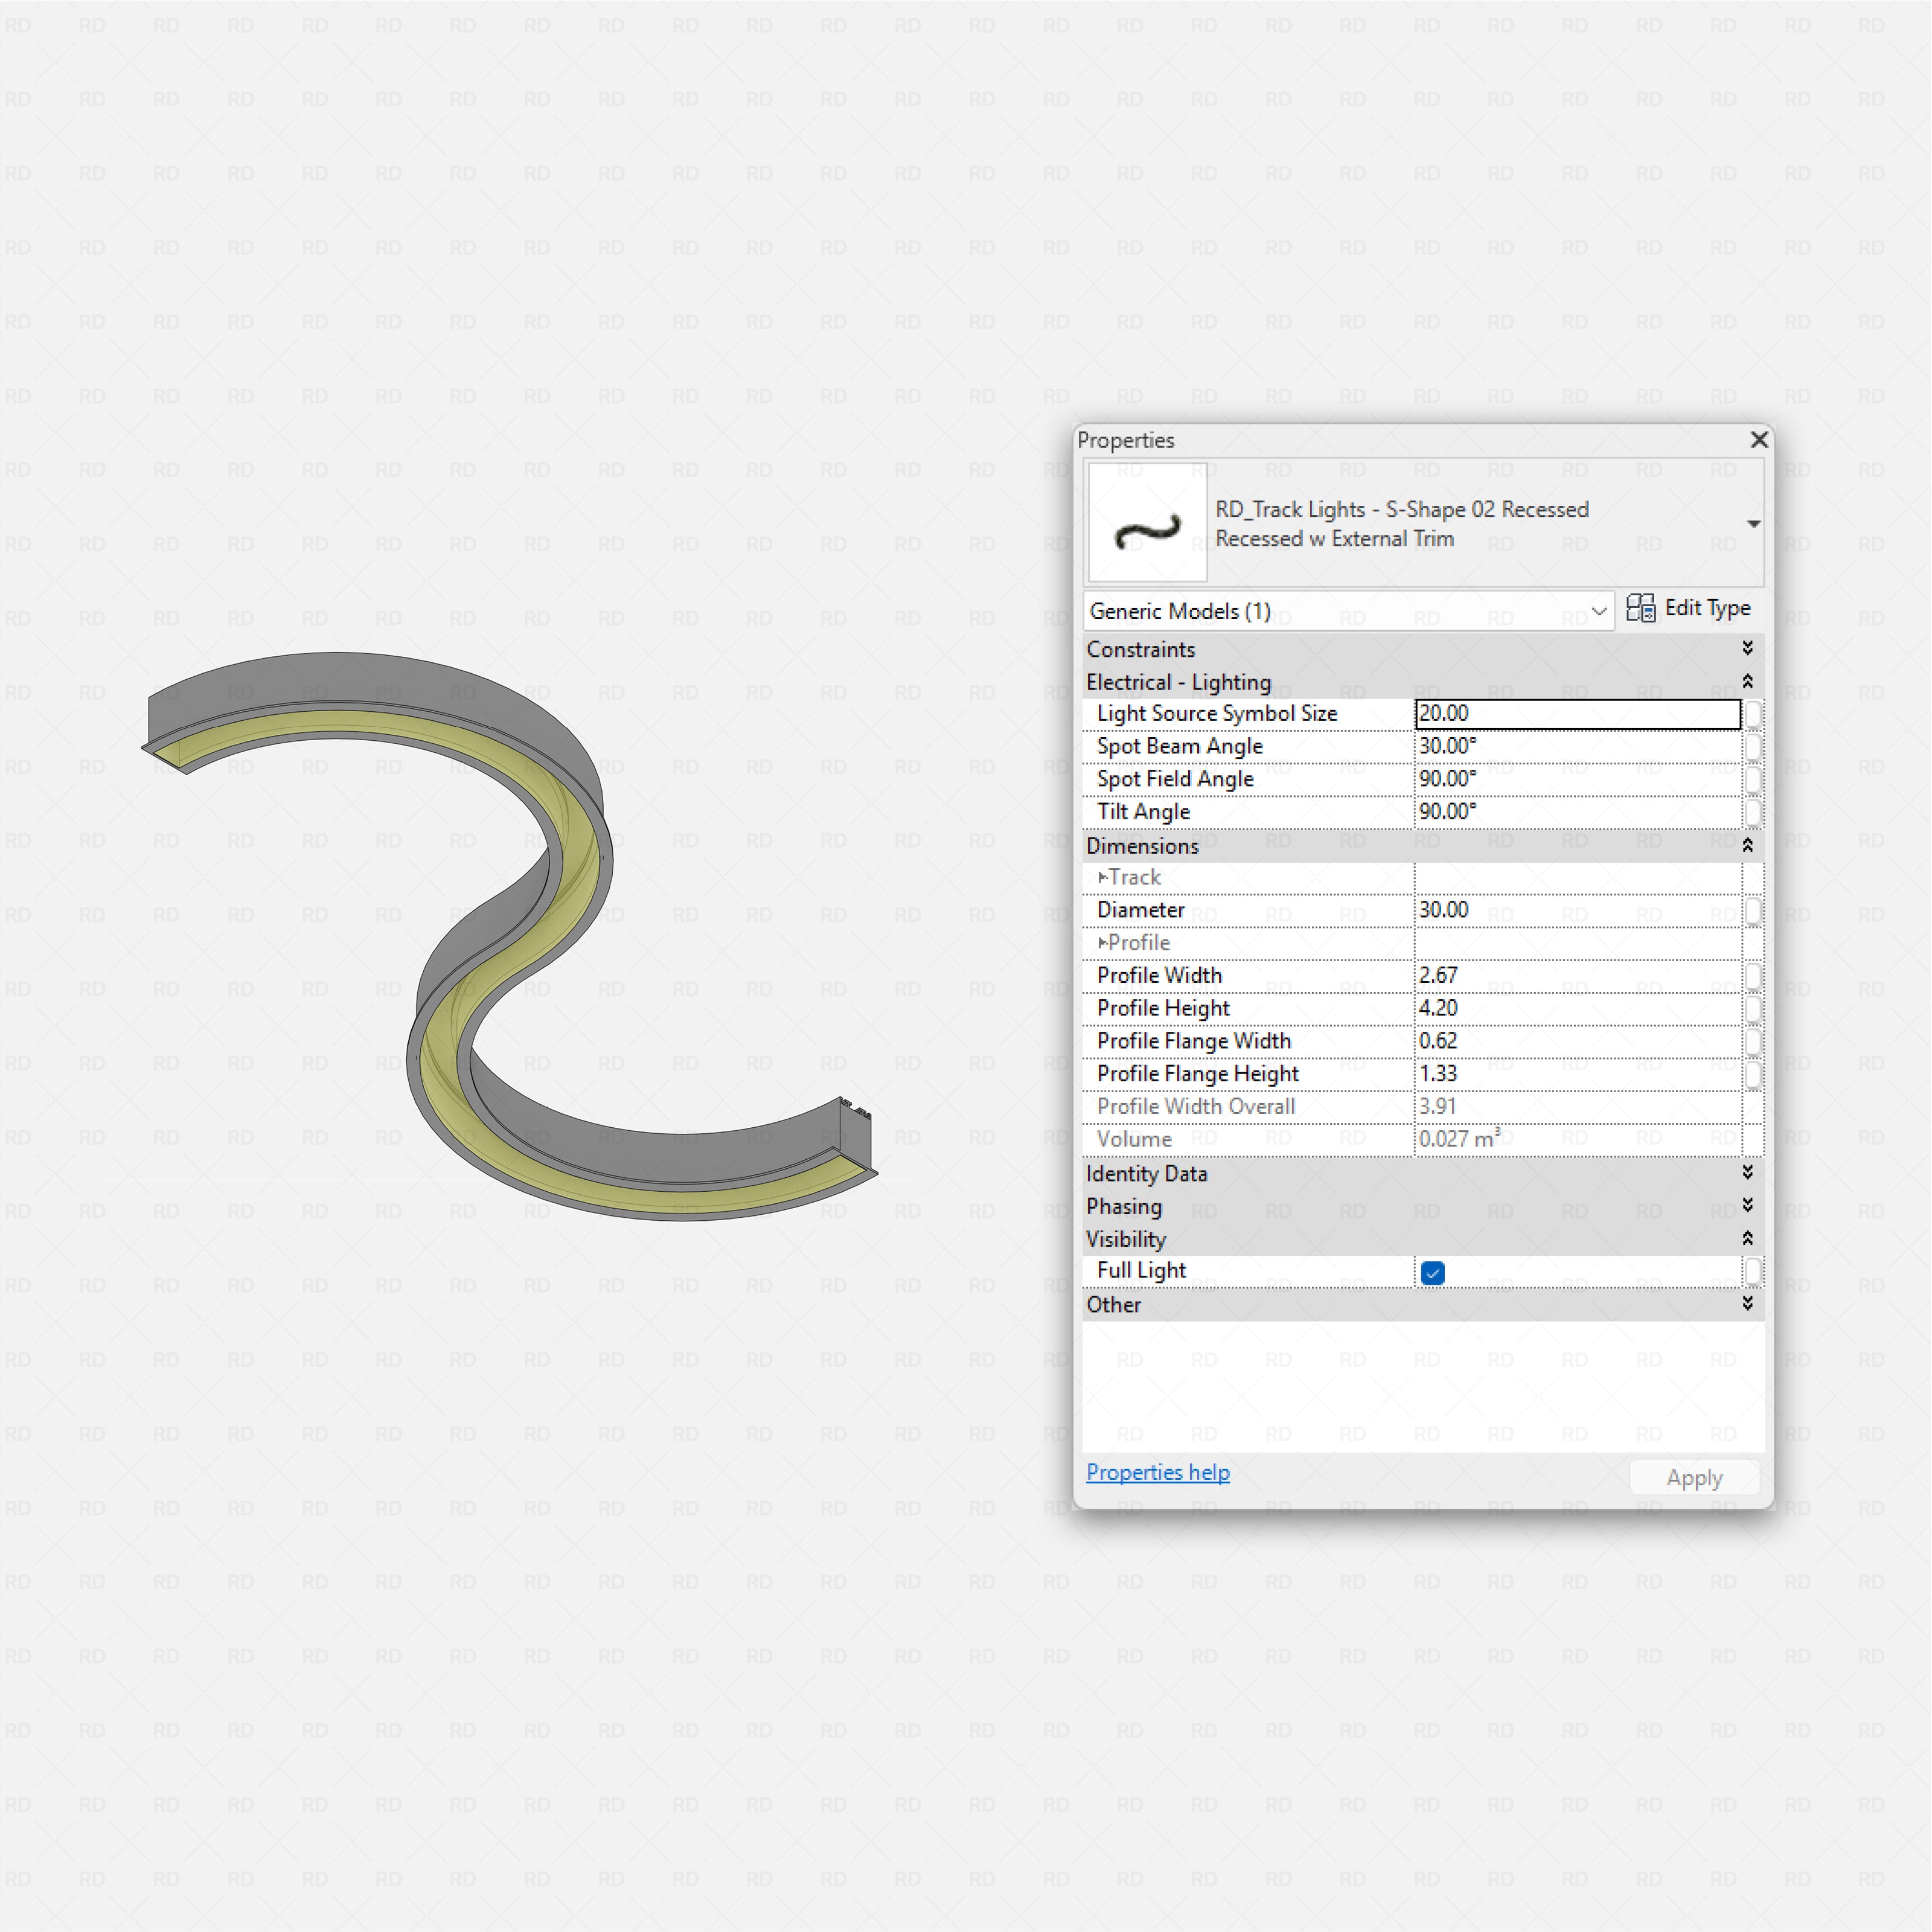
Task: Open the type selector dropdown
Action: tap(1754, 522)
